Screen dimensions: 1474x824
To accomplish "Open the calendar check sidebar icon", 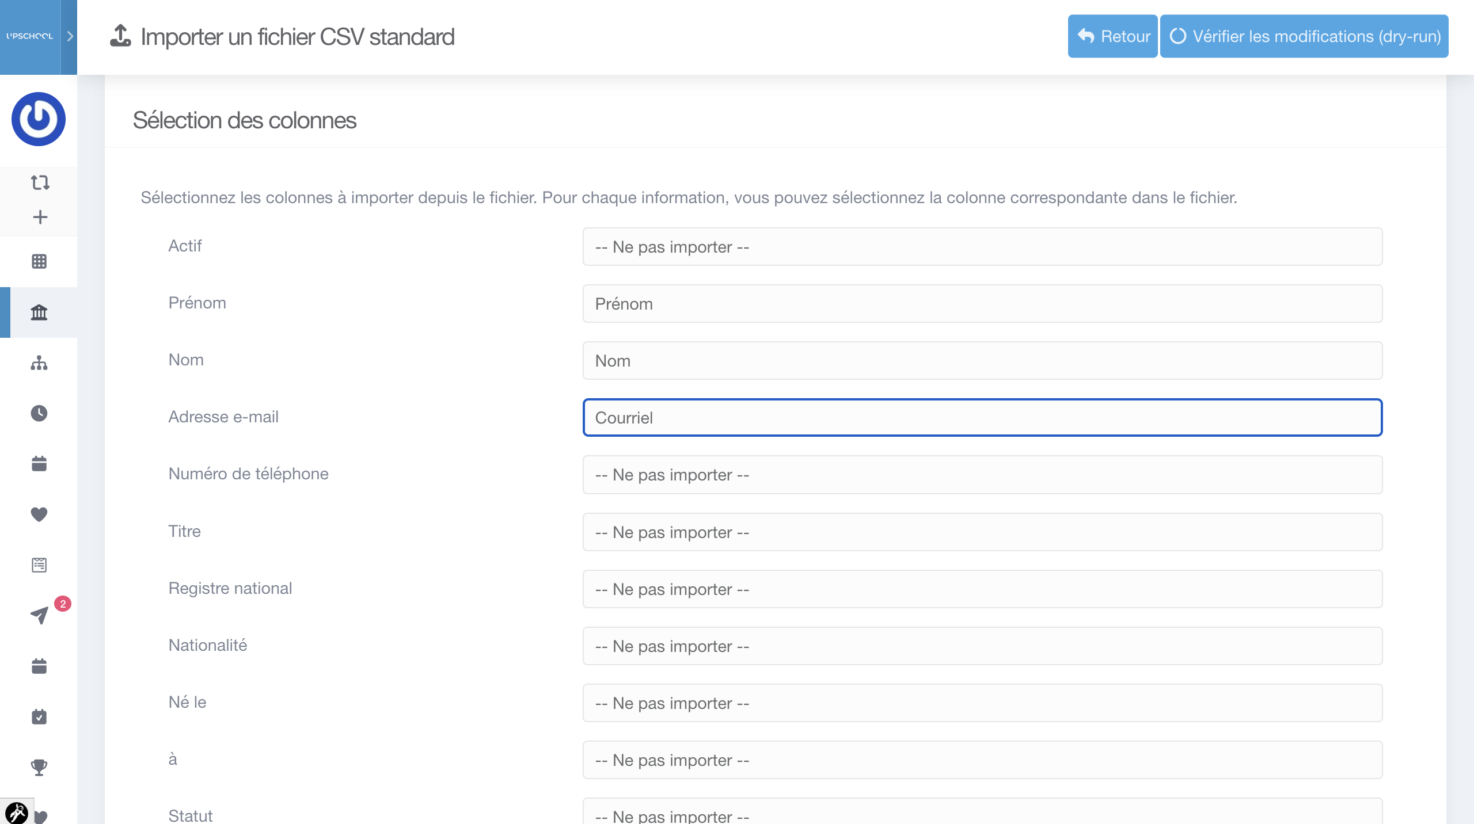I will [39, 717].
